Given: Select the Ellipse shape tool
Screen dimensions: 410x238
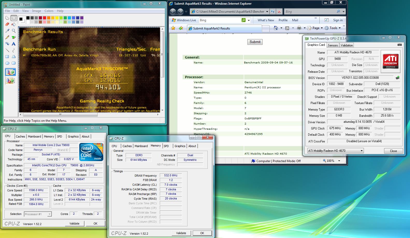Looking at the screenshot, I should pos(7,63).
